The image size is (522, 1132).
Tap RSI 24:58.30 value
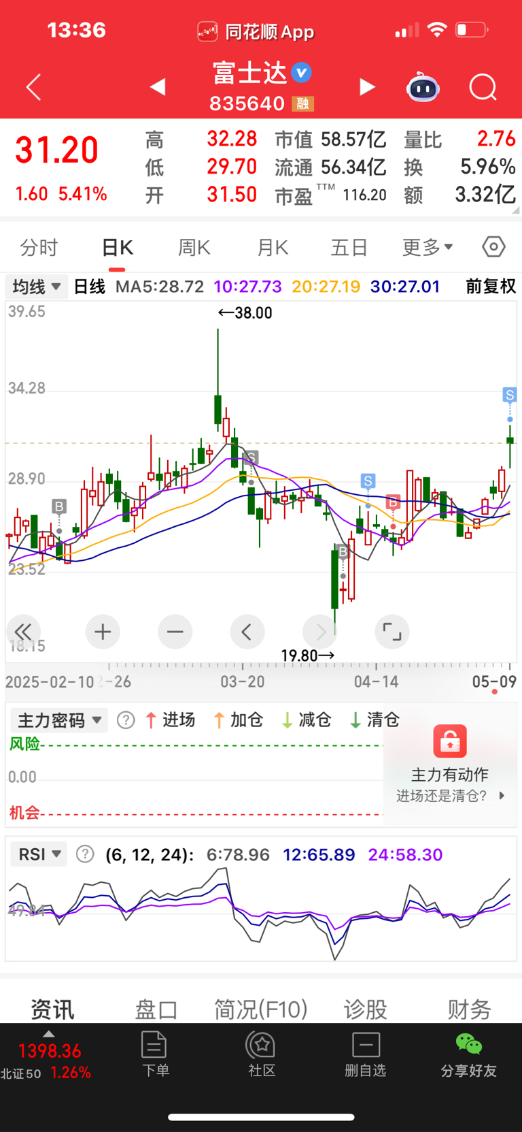[405, 854]
